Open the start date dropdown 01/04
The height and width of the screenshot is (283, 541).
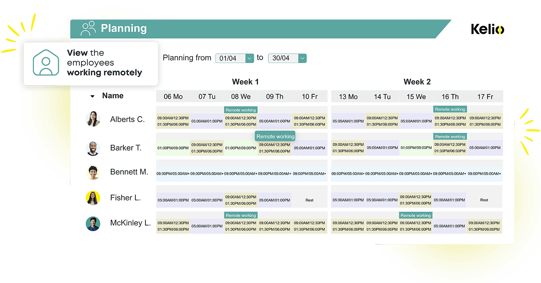[235, 58]
